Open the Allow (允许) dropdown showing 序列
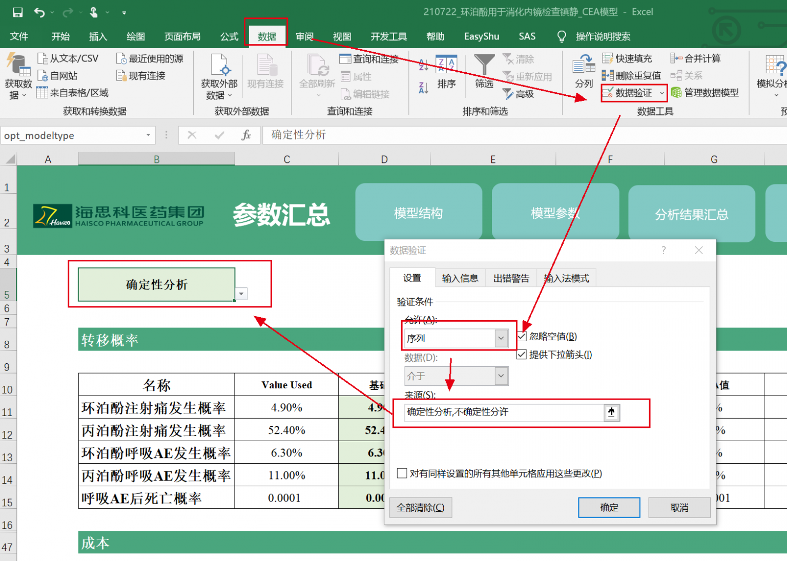 (501, 338)
